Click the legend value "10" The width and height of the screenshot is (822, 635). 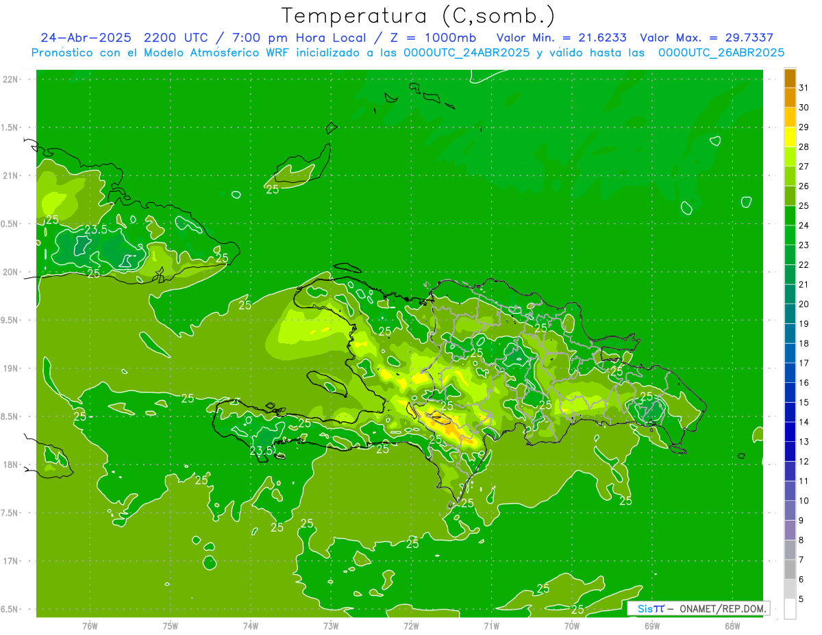[804, 501]
